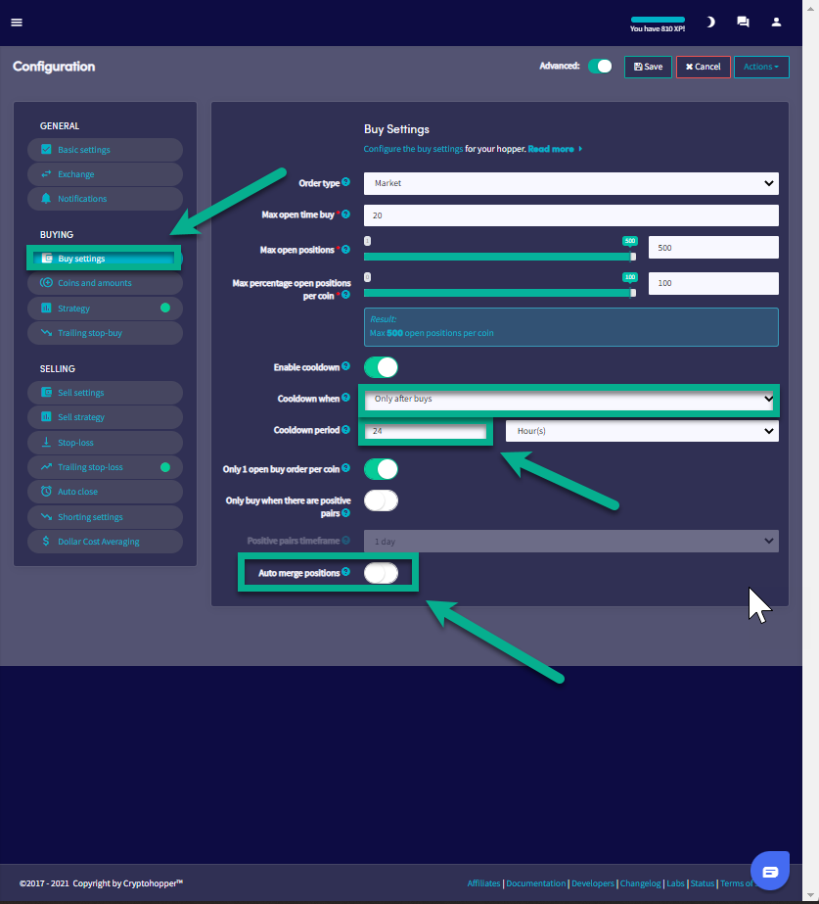Open the Hour(s) unit dropdown
Screen dimensions: 819x904
pyautogui.click(x=641, y=431)
